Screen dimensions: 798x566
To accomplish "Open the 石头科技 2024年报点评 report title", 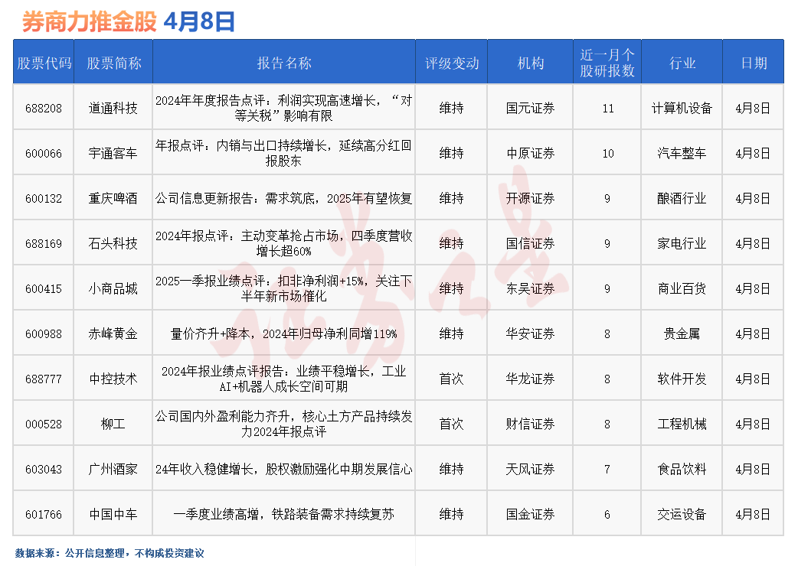I will point(283,244).
